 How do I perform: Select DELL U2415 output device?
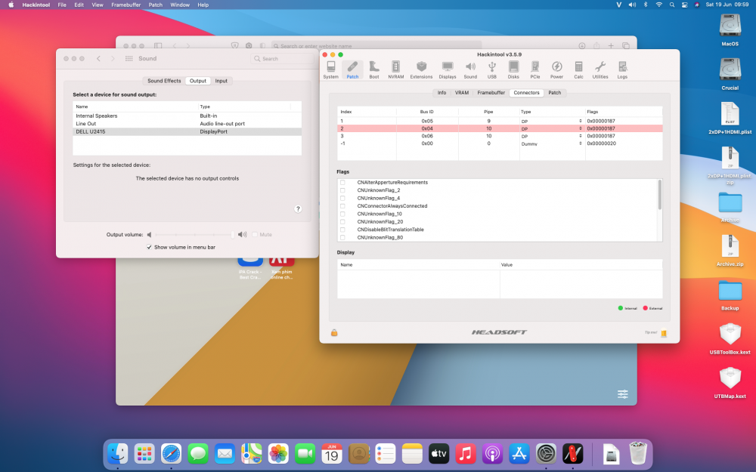(187, 131)
